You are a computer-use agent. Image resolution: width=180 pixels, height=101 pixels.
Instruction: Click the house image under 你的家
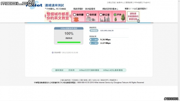click(91, 19)
